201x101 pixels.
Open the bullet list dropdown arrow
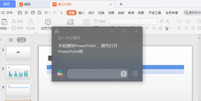click(x=182, y=21)
